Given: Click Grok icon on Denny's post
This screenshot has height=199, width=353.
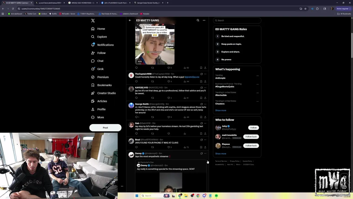Looking at the screenshot, I should (202, 153).
